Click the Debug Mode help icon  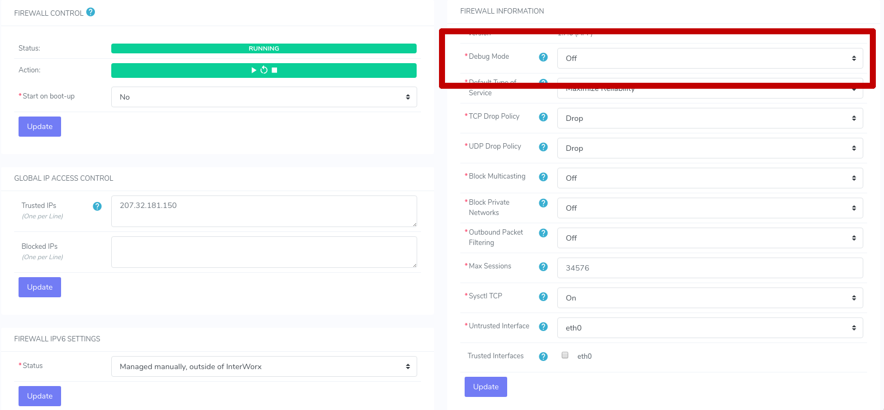coord(543,57)
